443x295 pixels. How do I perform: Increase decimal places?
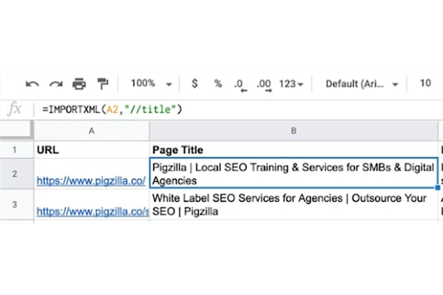click(x=263, y=84)
